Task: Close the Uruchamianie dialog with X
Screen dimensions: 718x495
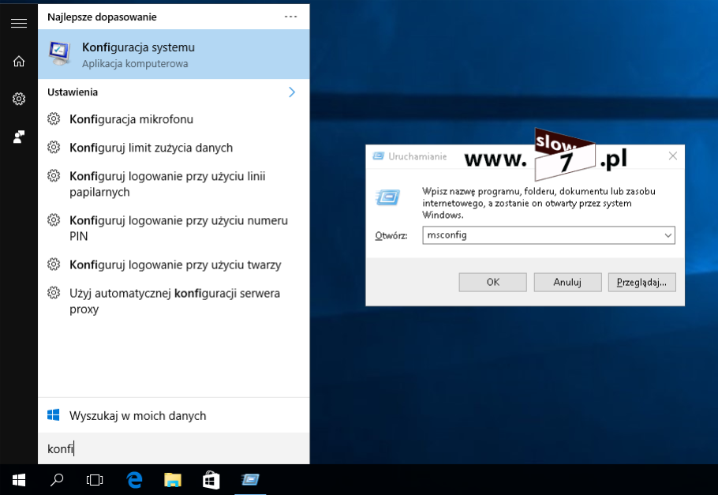Action: coord(673,156)
